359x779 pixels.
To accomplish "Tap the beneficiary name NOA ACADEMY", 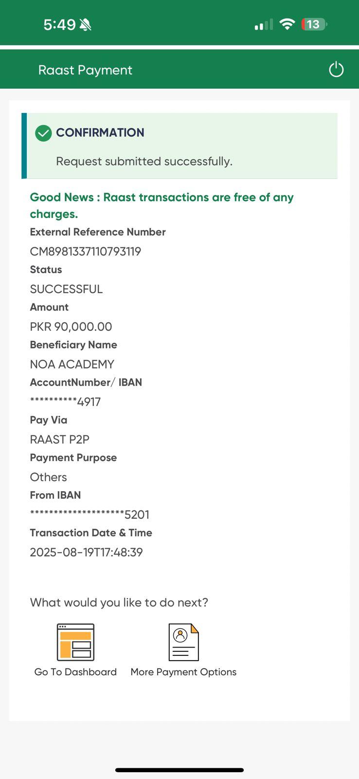I will [x=72, y=364].
